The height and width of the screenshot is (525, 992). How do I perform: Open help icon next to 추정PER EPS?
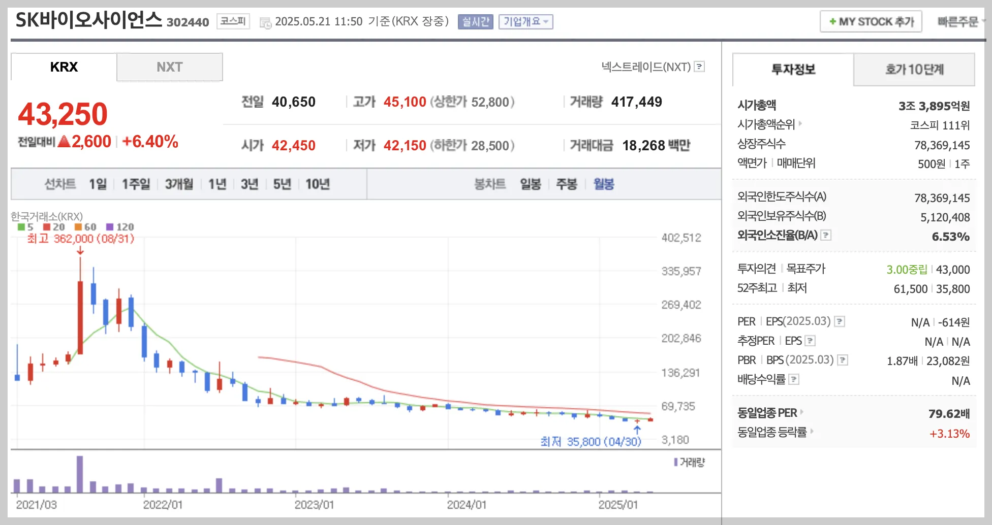coord(810,341)
